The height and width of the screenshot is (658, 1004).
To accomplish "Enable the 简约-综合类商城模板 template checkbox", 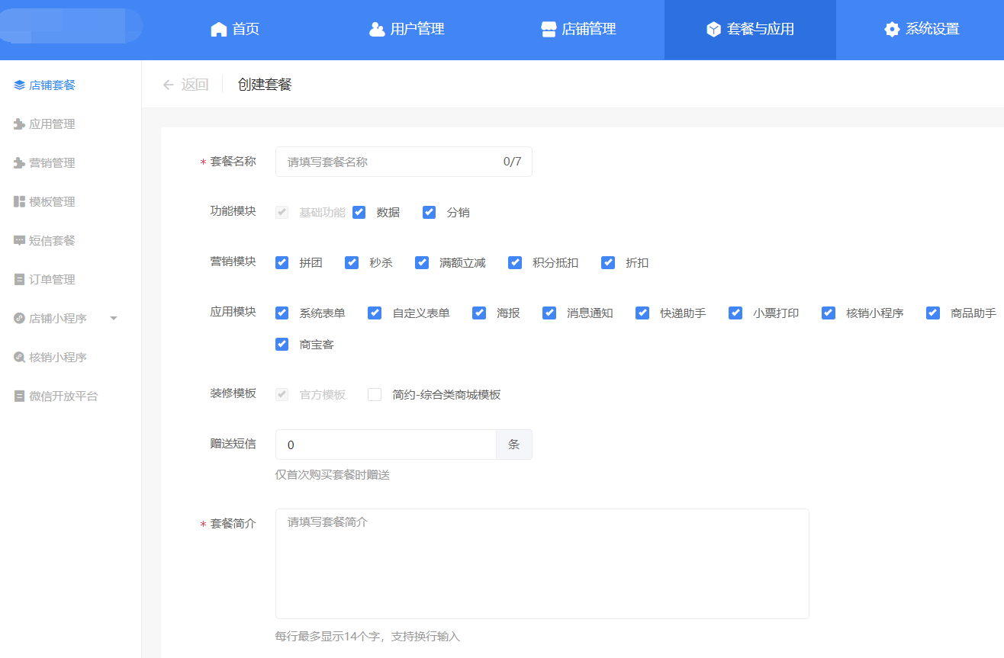I will click(375, 395).
